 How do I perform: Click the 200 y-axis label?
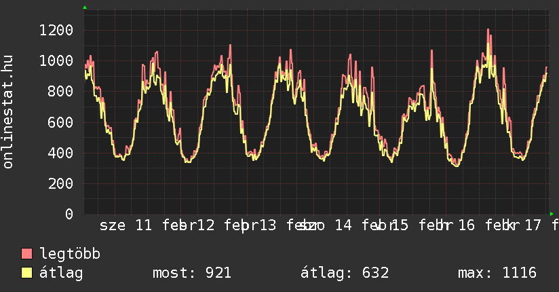(61, 183)
